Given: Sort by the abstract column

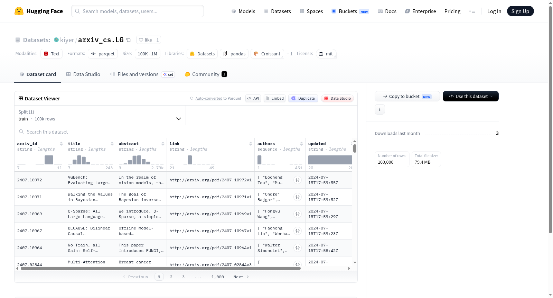Looking at the screenshot, I should coord(163,144).
